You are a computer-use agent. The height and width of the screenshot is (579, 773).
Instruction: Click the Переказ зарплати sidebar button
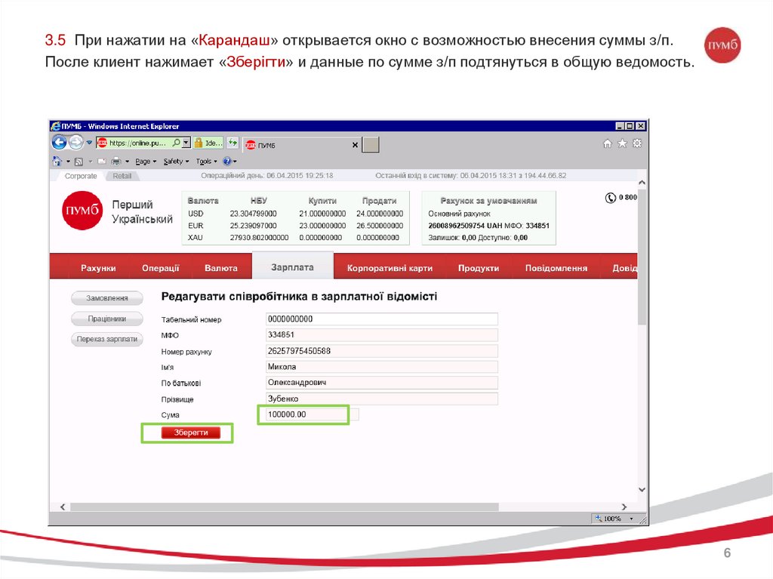tap(106, 340)
